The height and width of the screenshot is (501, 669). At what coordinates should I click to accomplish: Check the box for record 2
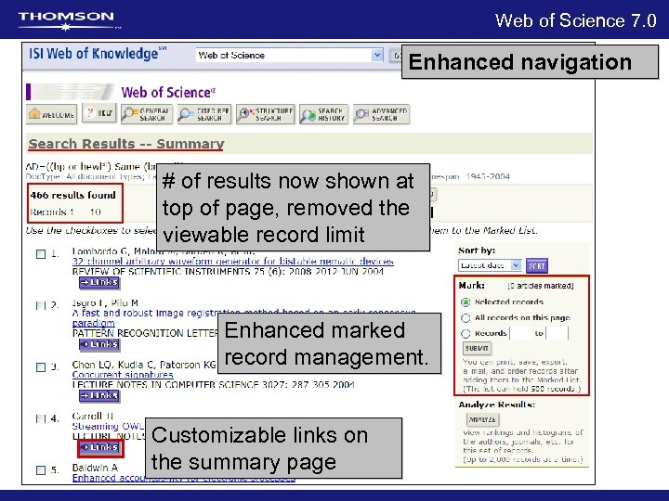click(41, 305)
